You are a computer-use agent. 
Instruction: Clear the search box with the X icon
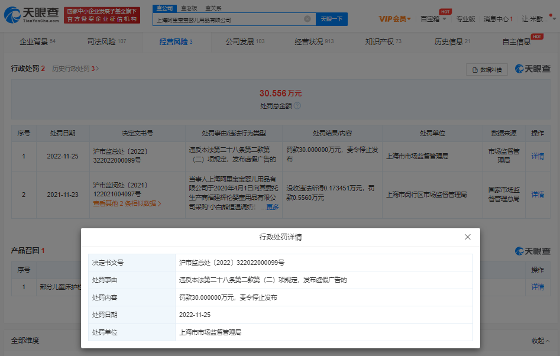(x=307, y=19)
